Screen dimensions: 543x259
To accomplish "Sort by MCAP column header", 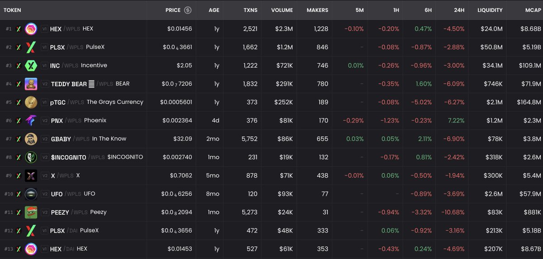I will point(533,10).
